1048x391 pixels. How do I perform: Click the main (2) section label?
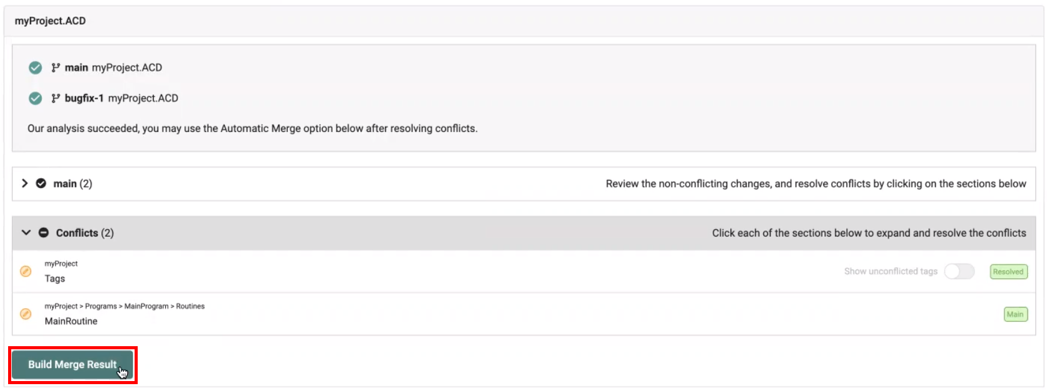coord(72,184)
